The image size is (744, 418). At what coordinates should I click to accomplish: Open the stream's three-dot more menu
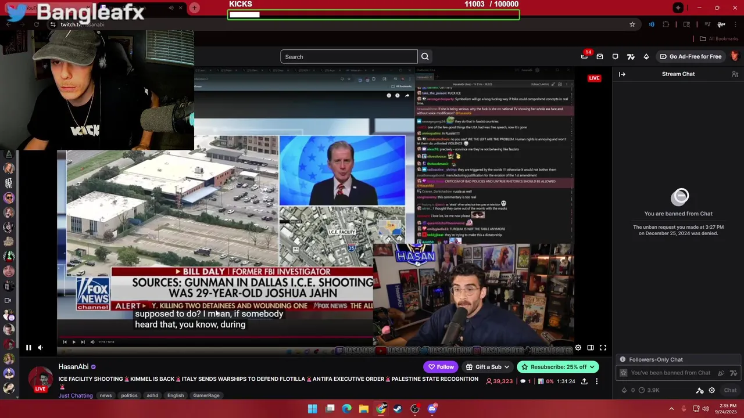pos(596,381)
